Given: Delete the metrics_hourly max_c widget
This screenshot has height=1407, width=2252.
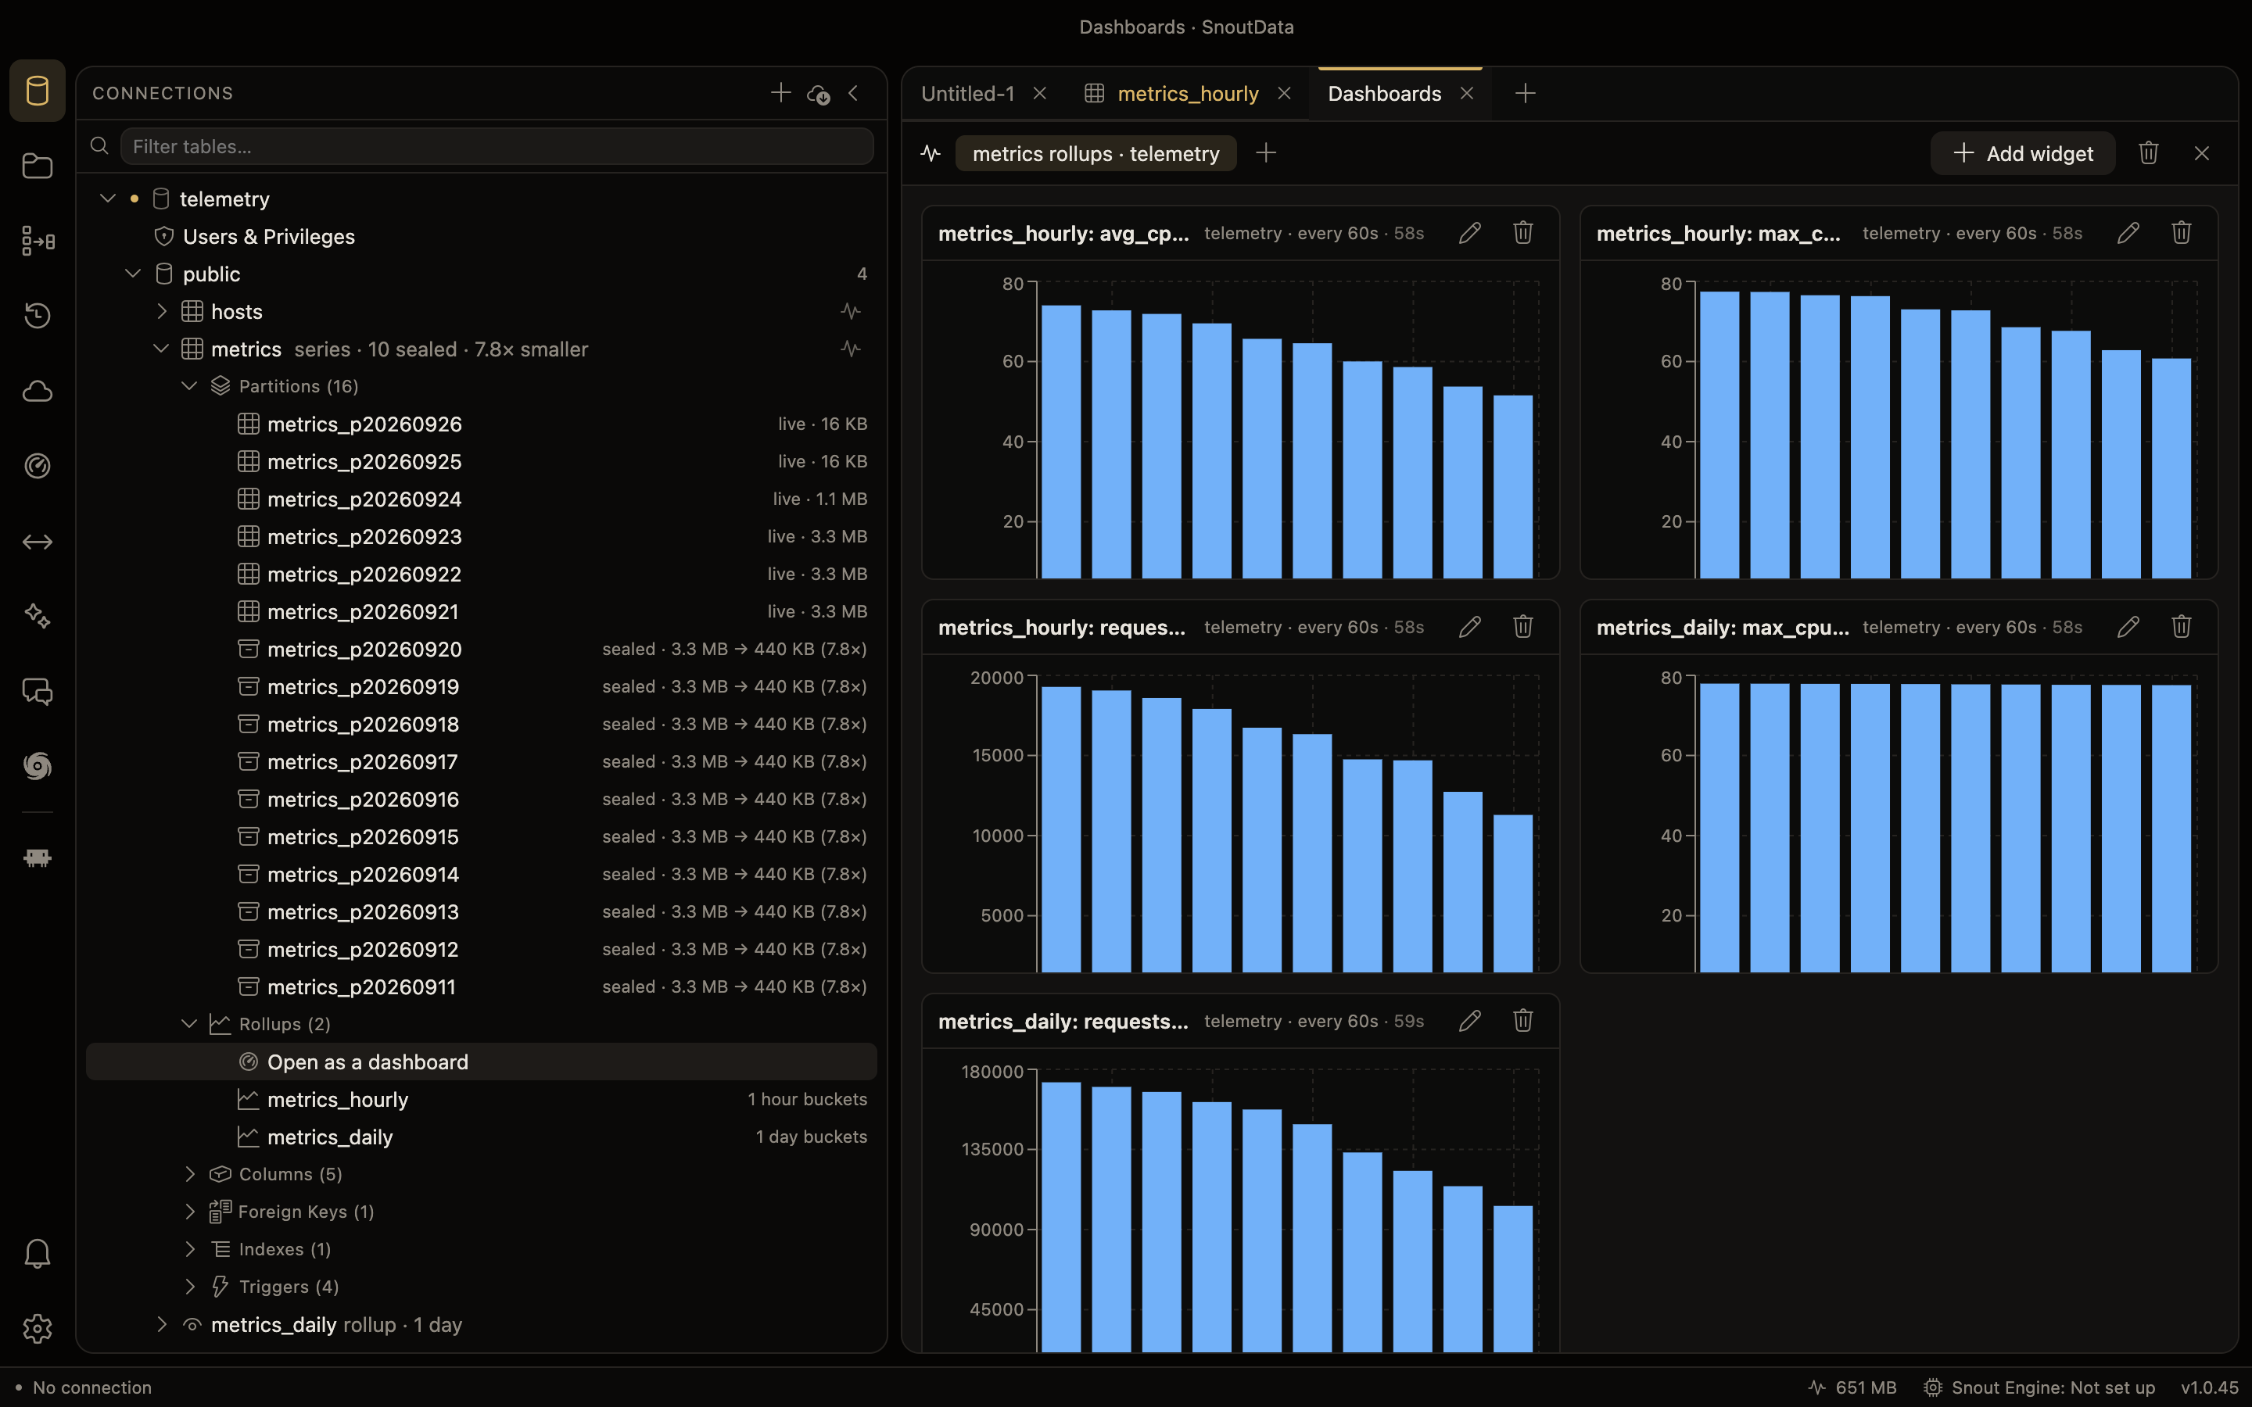Looking at the screenshot, I should pyautogui.click(x=2182, y=233).
